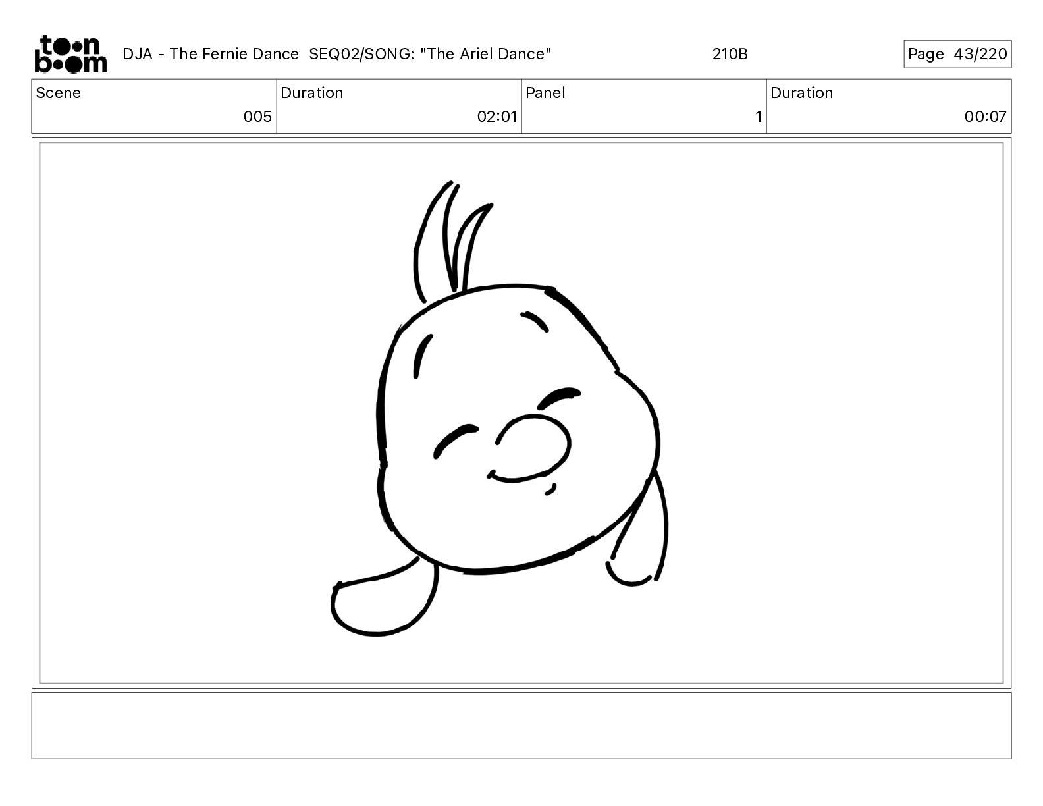Select the title text 'DJA - The Fernie Dance'
The width and height of the screenshot is (1043, 806).
pos(211,54)
